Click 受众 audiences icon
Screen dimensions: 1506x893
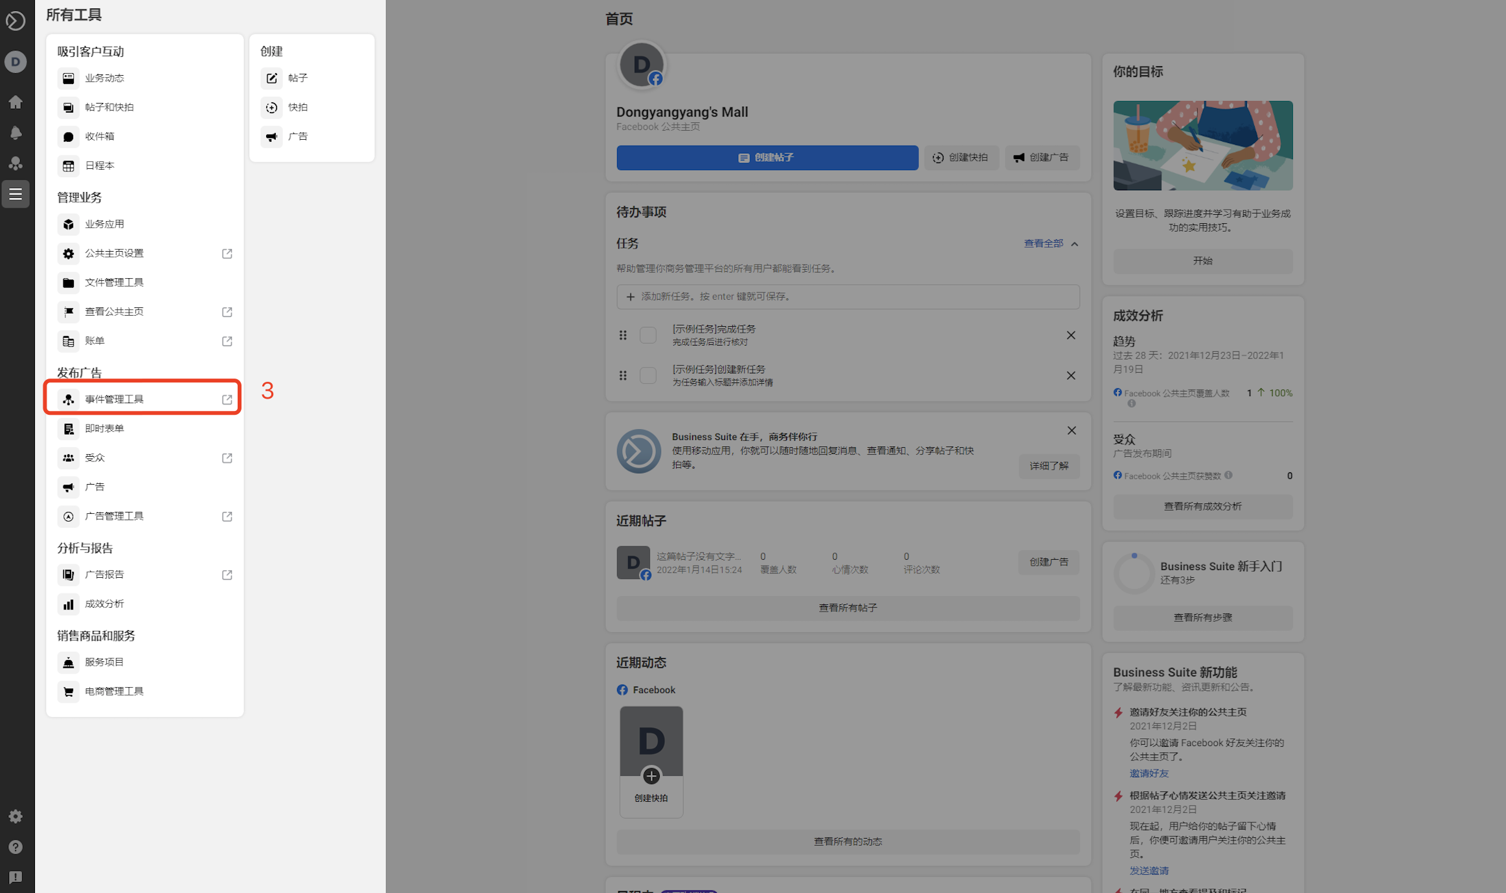click(68, 458)
